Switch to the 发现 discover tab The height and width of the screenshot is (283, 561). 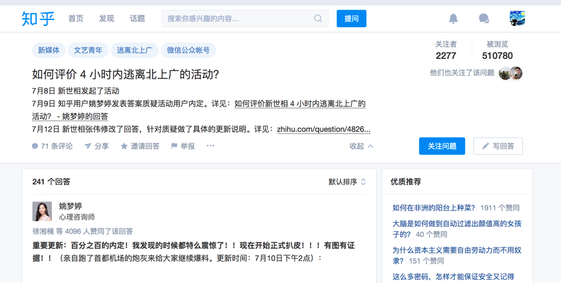[106, 19]
